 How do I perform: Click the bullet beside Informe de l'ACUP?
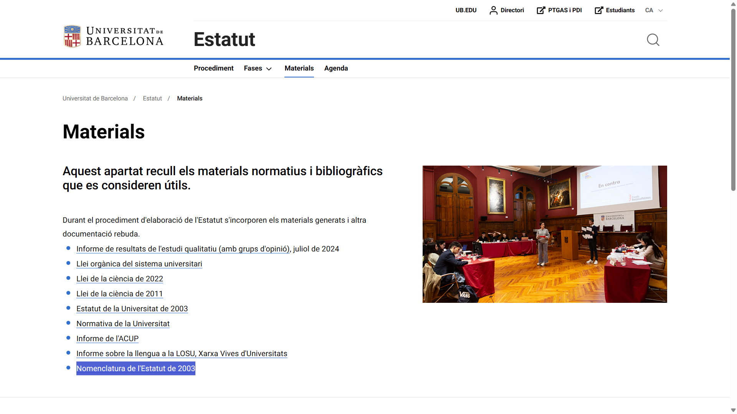coord(68,338)
